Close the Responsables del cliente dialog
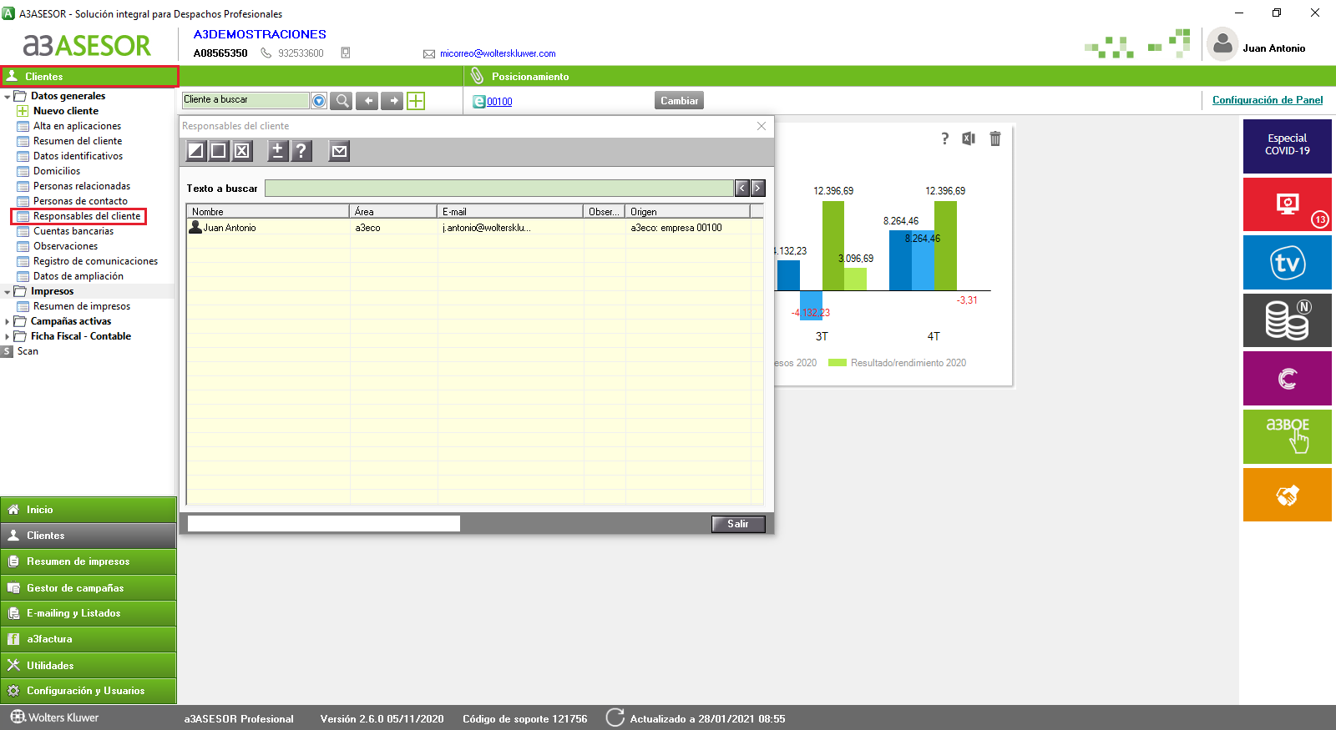 pos(762,126)
